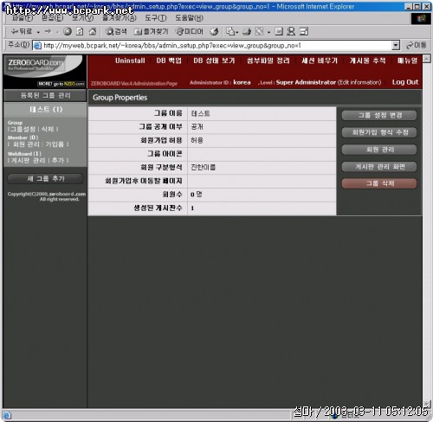Click the sidebar 회원 관리 link under Member
This screenshot has height=422, width=433.
26,144
